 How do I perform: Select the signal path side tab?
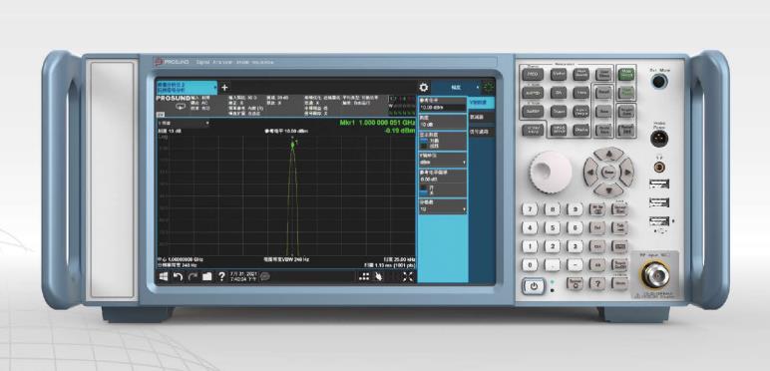click(481, 131)
